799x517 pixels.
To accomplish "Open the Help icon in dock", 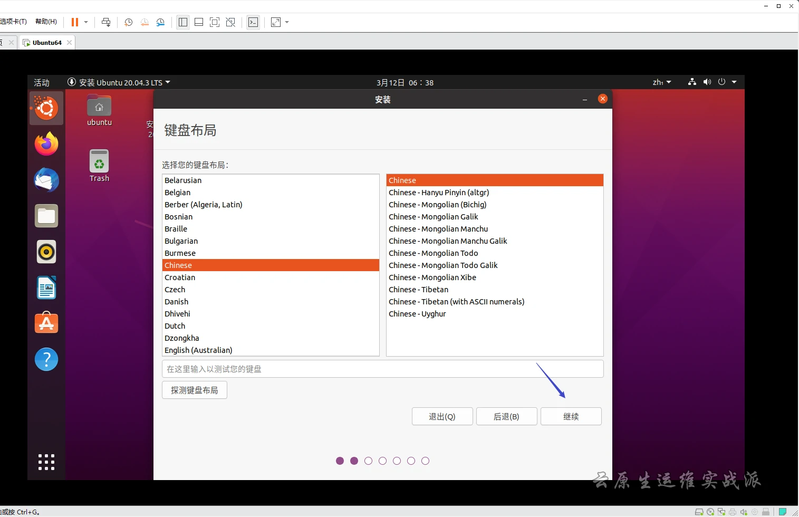I will pyautogui.click(x=46, y=359).
